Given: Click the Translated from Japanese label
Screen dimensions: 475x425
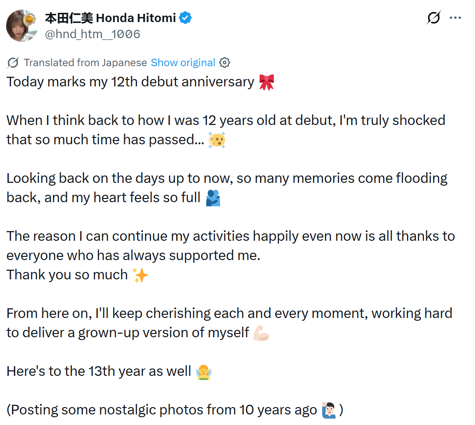Looking at the screenshot, I should tap(86, 62).
